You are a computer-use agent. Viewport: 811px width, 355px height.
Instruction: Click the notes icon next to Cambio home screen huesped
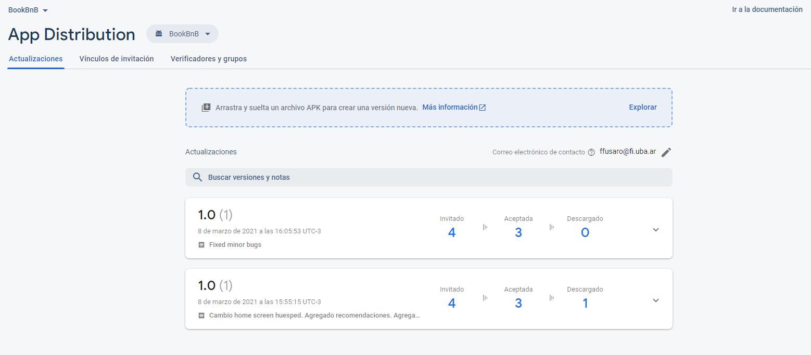tap(201, 315)
